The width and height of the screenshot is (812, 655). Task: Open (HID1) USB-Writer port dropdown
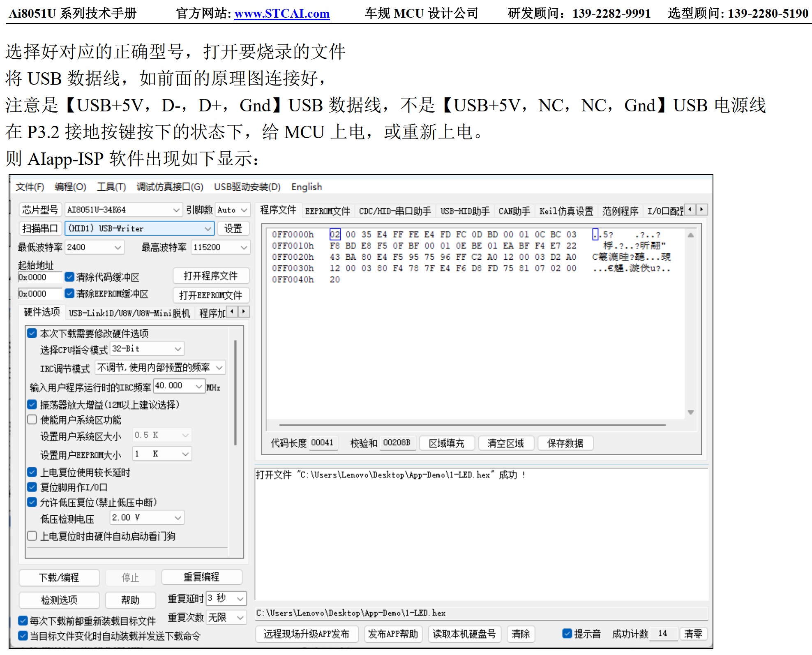click(x=208, y=228)
